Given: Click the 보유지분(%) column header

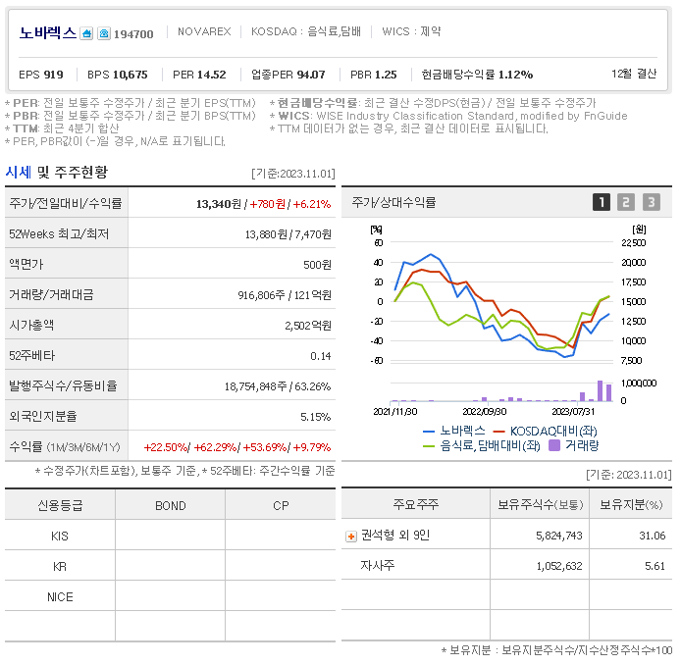Looking at the screenshot, I should pyautogui.click(x=631, y=504).
